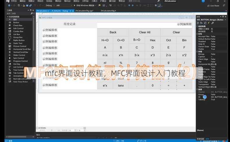The width and height of the screenshot is (230, 142).
Task: Select the Vertical Scroll Bar toolbox icon
Action: coord(10,52)
